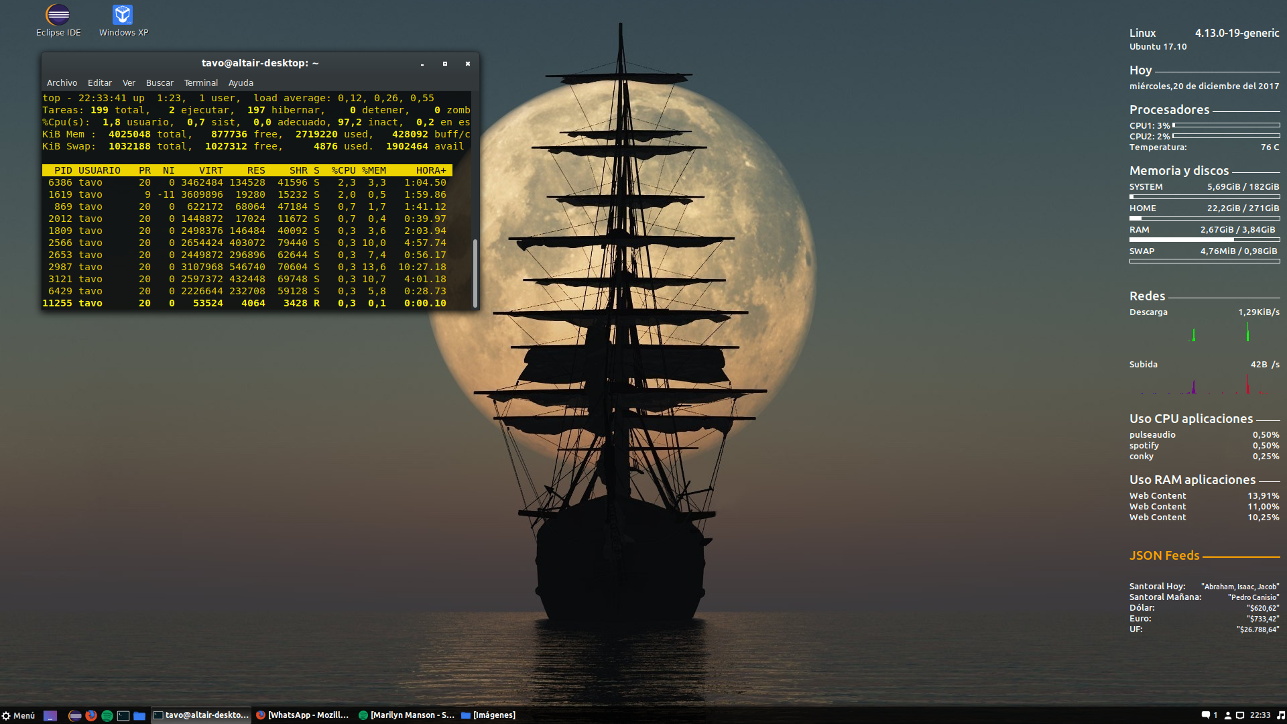Open the notifications chat bubble icon
The height and width of the screenshot is (724, 1287).
tap(1206, 715)
